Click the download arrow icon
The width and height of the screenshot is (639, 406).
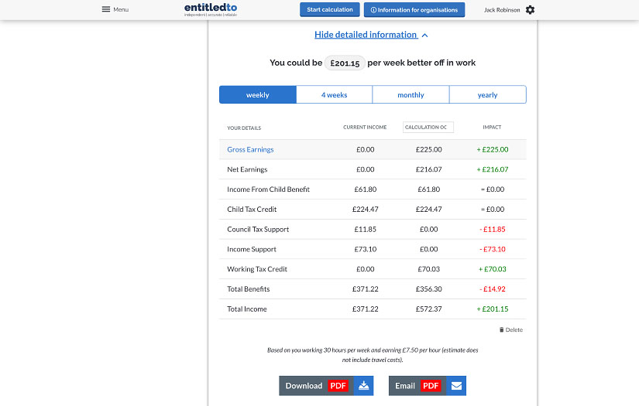point(363,386)
